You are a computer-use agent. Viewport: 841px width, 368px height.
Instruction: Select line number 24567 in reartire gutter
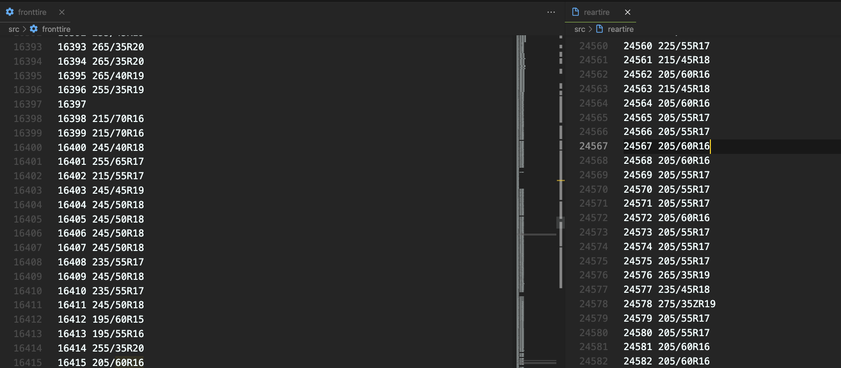click(x=594, y=146)
